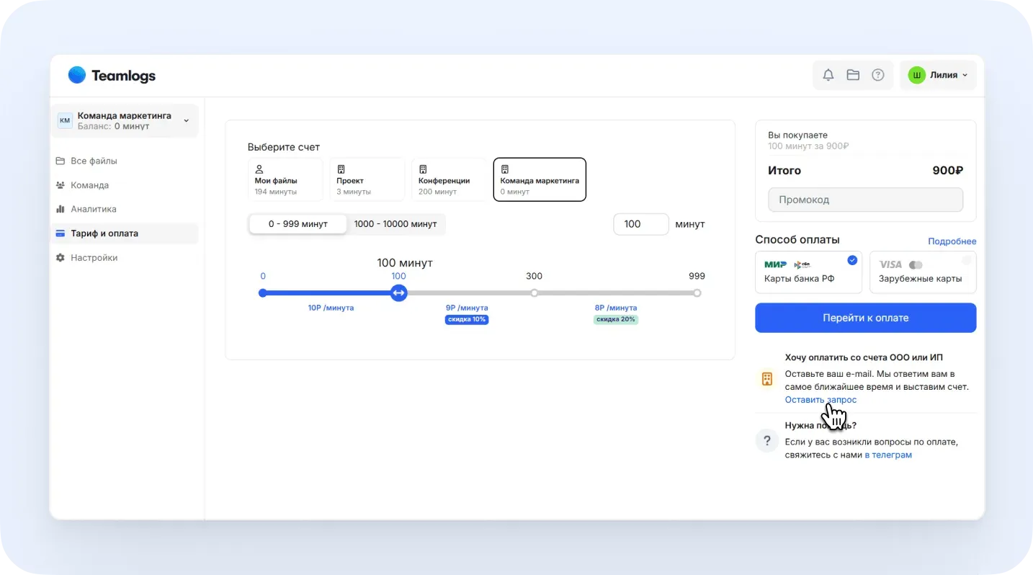The image size is (1033, 575).
Task: Click the bar chart icon beside Аналитика
Action: coord(61,209)
